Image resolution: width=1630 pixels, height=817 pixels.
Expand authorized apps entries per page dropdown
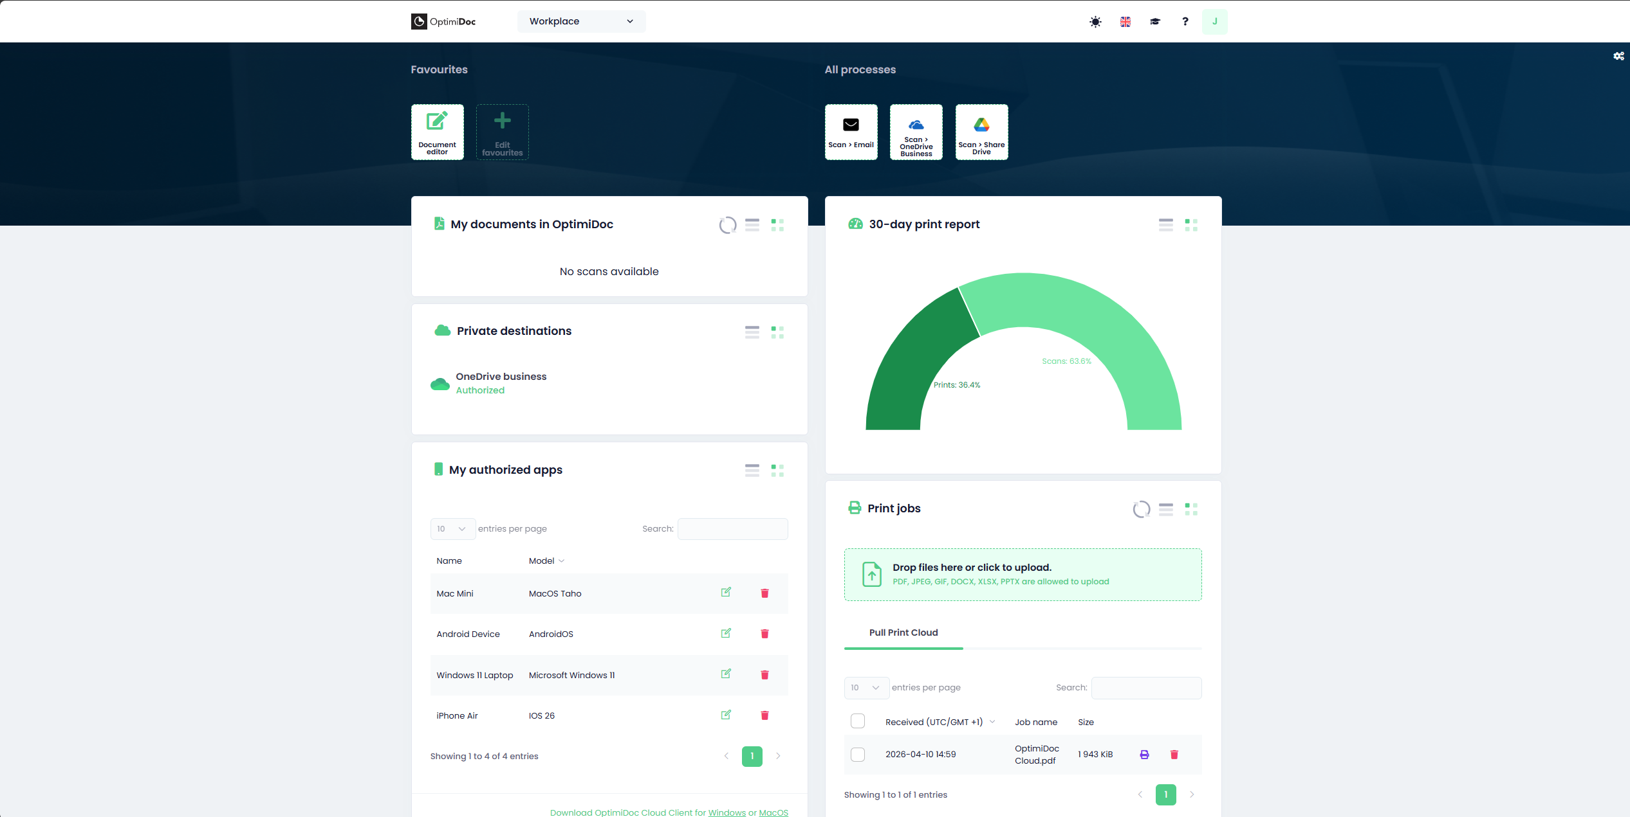point(452,528)
